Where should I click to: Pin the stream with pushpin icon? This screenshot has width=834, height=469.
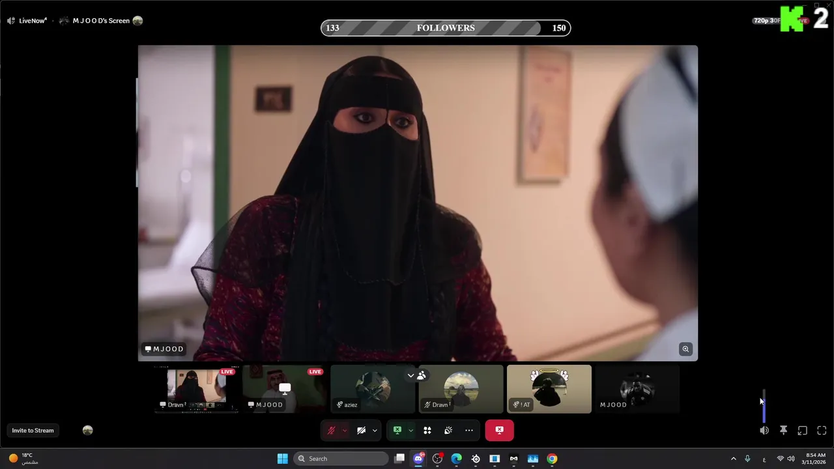click(x=784, y=431)
